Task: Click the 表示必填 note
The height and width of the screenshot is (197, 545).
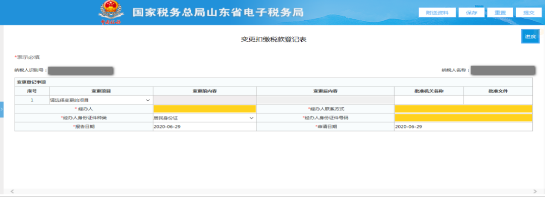Action: (x=27, y=57)
